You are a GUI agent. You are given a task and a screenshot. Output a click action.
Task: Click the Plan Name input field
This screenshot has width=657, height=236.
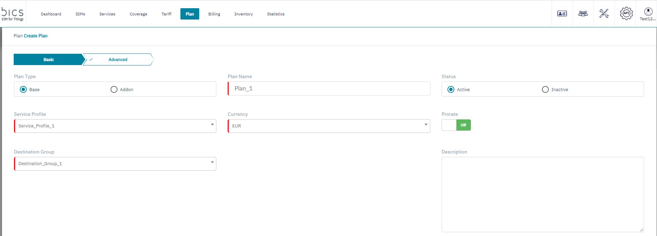pos(329,89)
